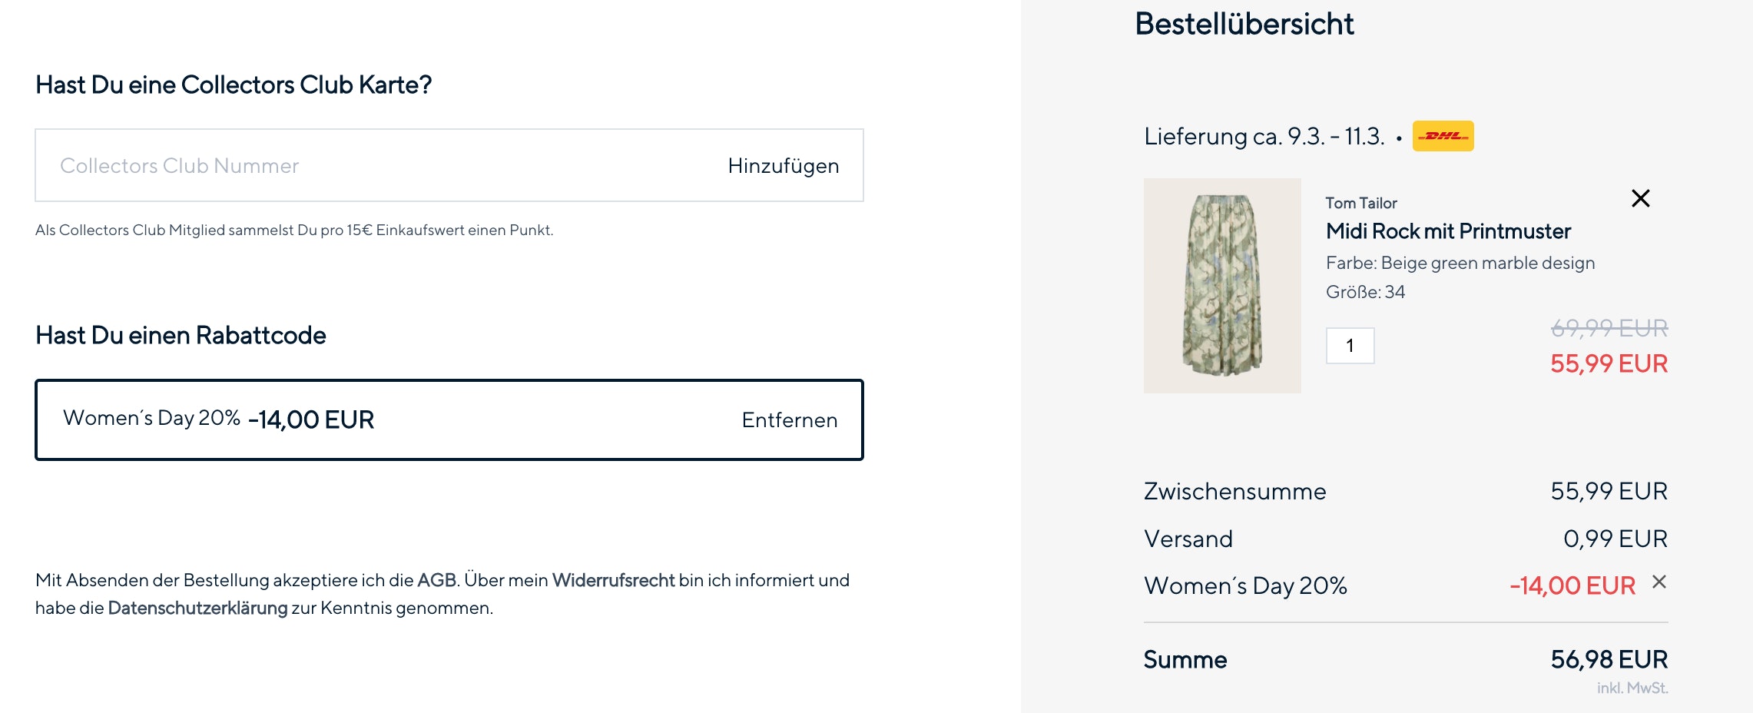This screenshot has width=1753, height=713.
Task: Click Entfernen to remove the Rabattcode
Action: coord(789,420)
